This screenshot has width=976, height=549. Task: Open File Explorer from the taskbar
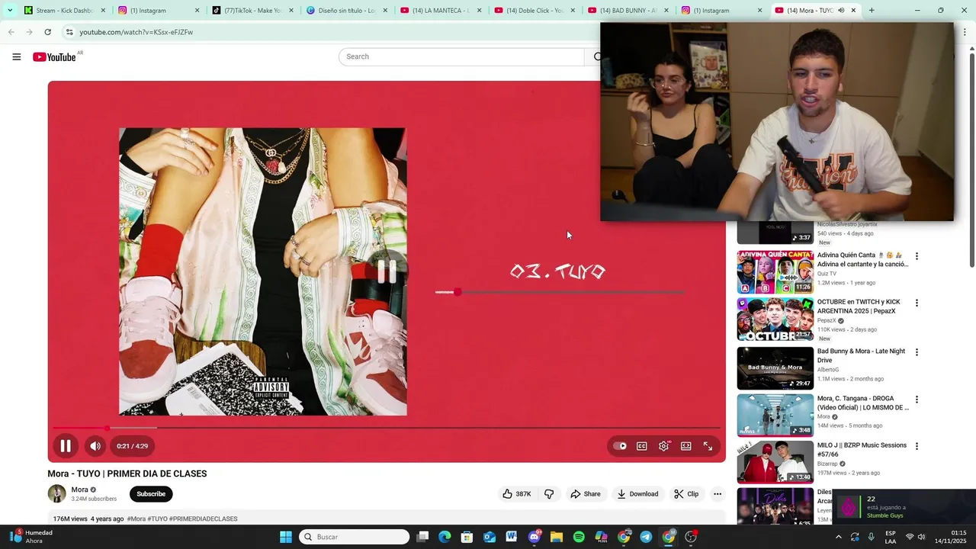557,537
